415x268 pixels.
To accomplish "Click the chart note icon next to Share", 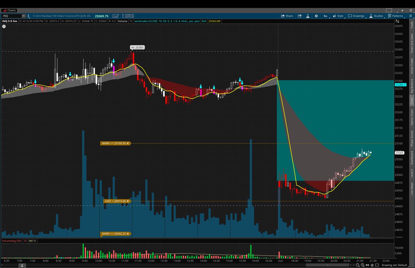I will pyautogui.click(x=299, y=16).
